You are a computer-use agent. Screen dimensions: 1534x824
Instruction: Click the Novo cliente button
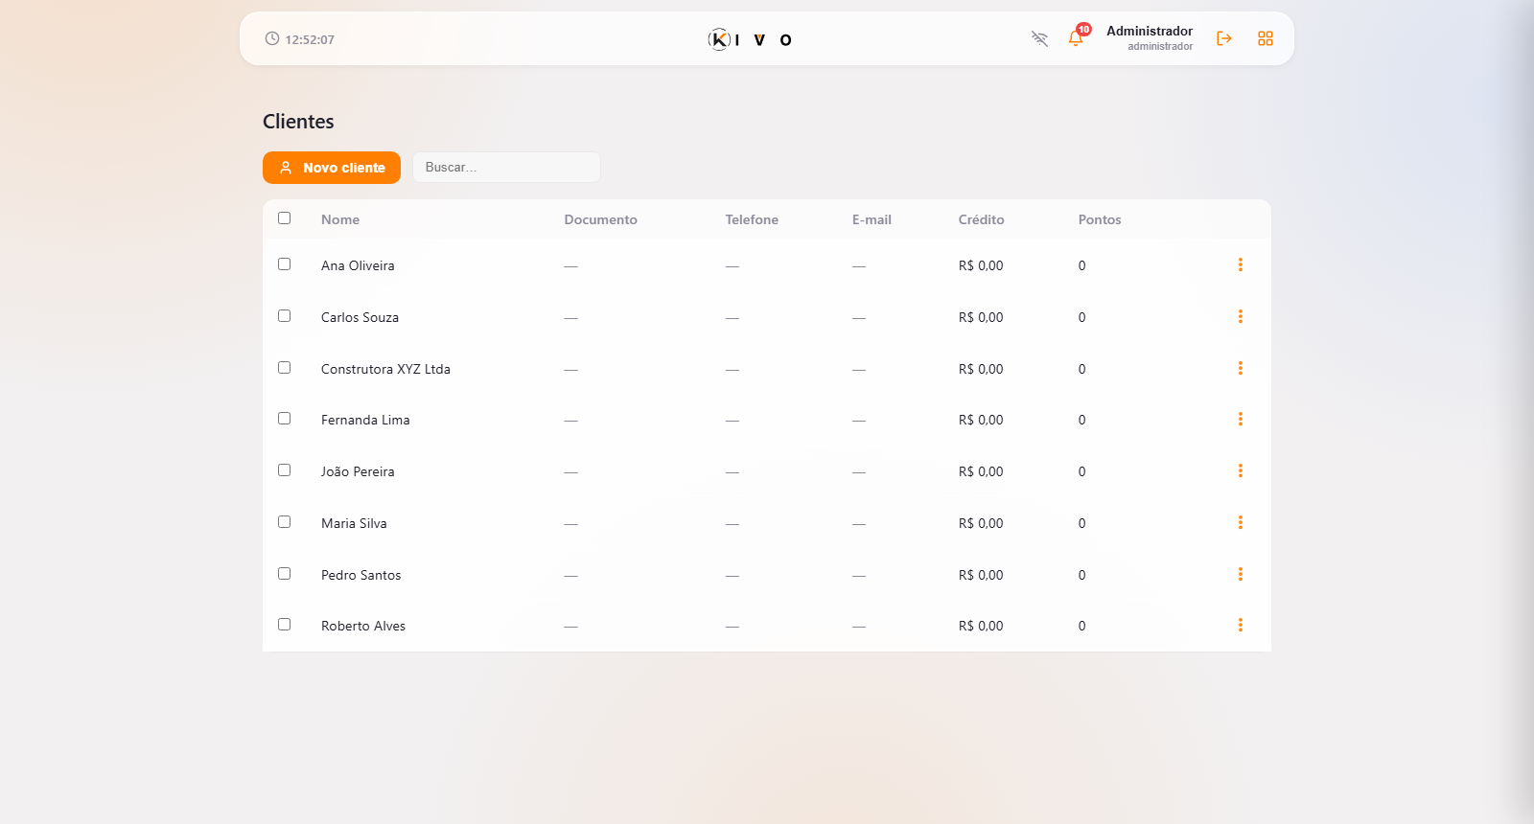(332, 168)
